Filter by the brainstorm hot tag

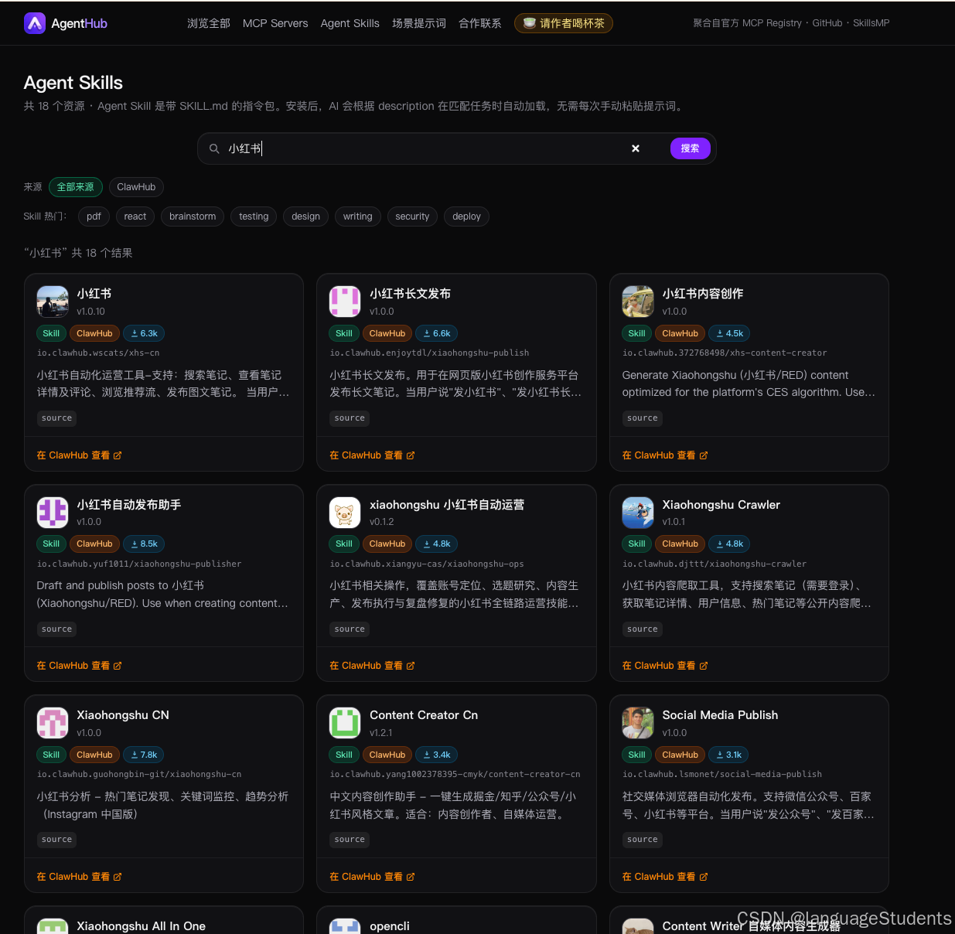tap(193, 216)
